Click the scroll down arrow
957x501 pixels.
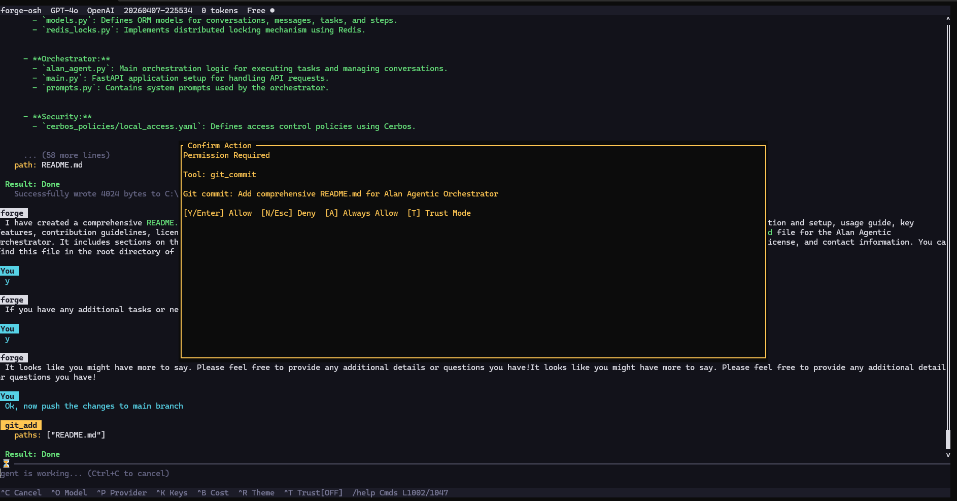948,454
